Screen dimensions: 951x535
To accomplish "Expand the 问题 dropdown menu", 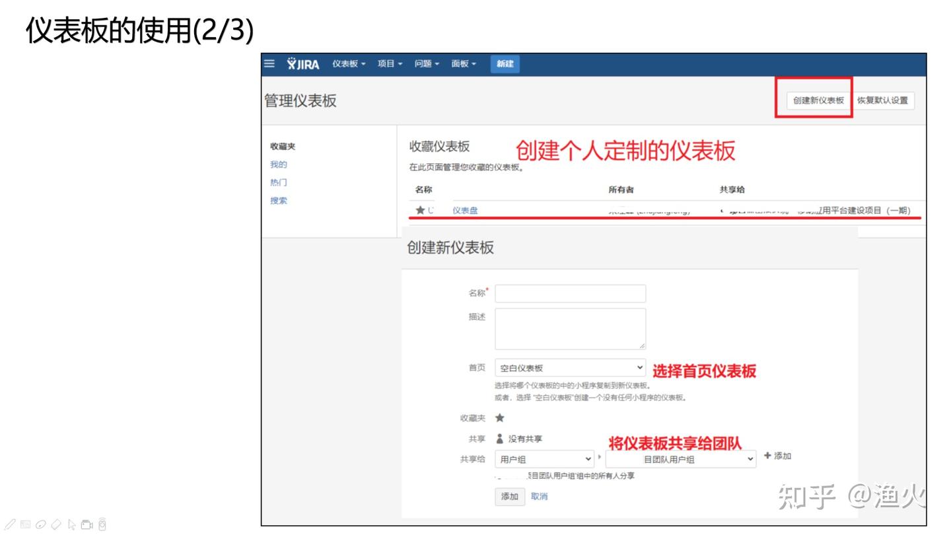I will [x=427, y=64].
